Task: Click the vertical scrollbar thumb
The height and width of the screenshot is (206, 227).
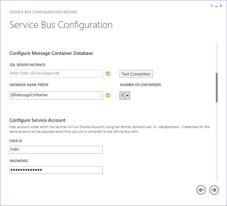Action: (x=217, y=88)
